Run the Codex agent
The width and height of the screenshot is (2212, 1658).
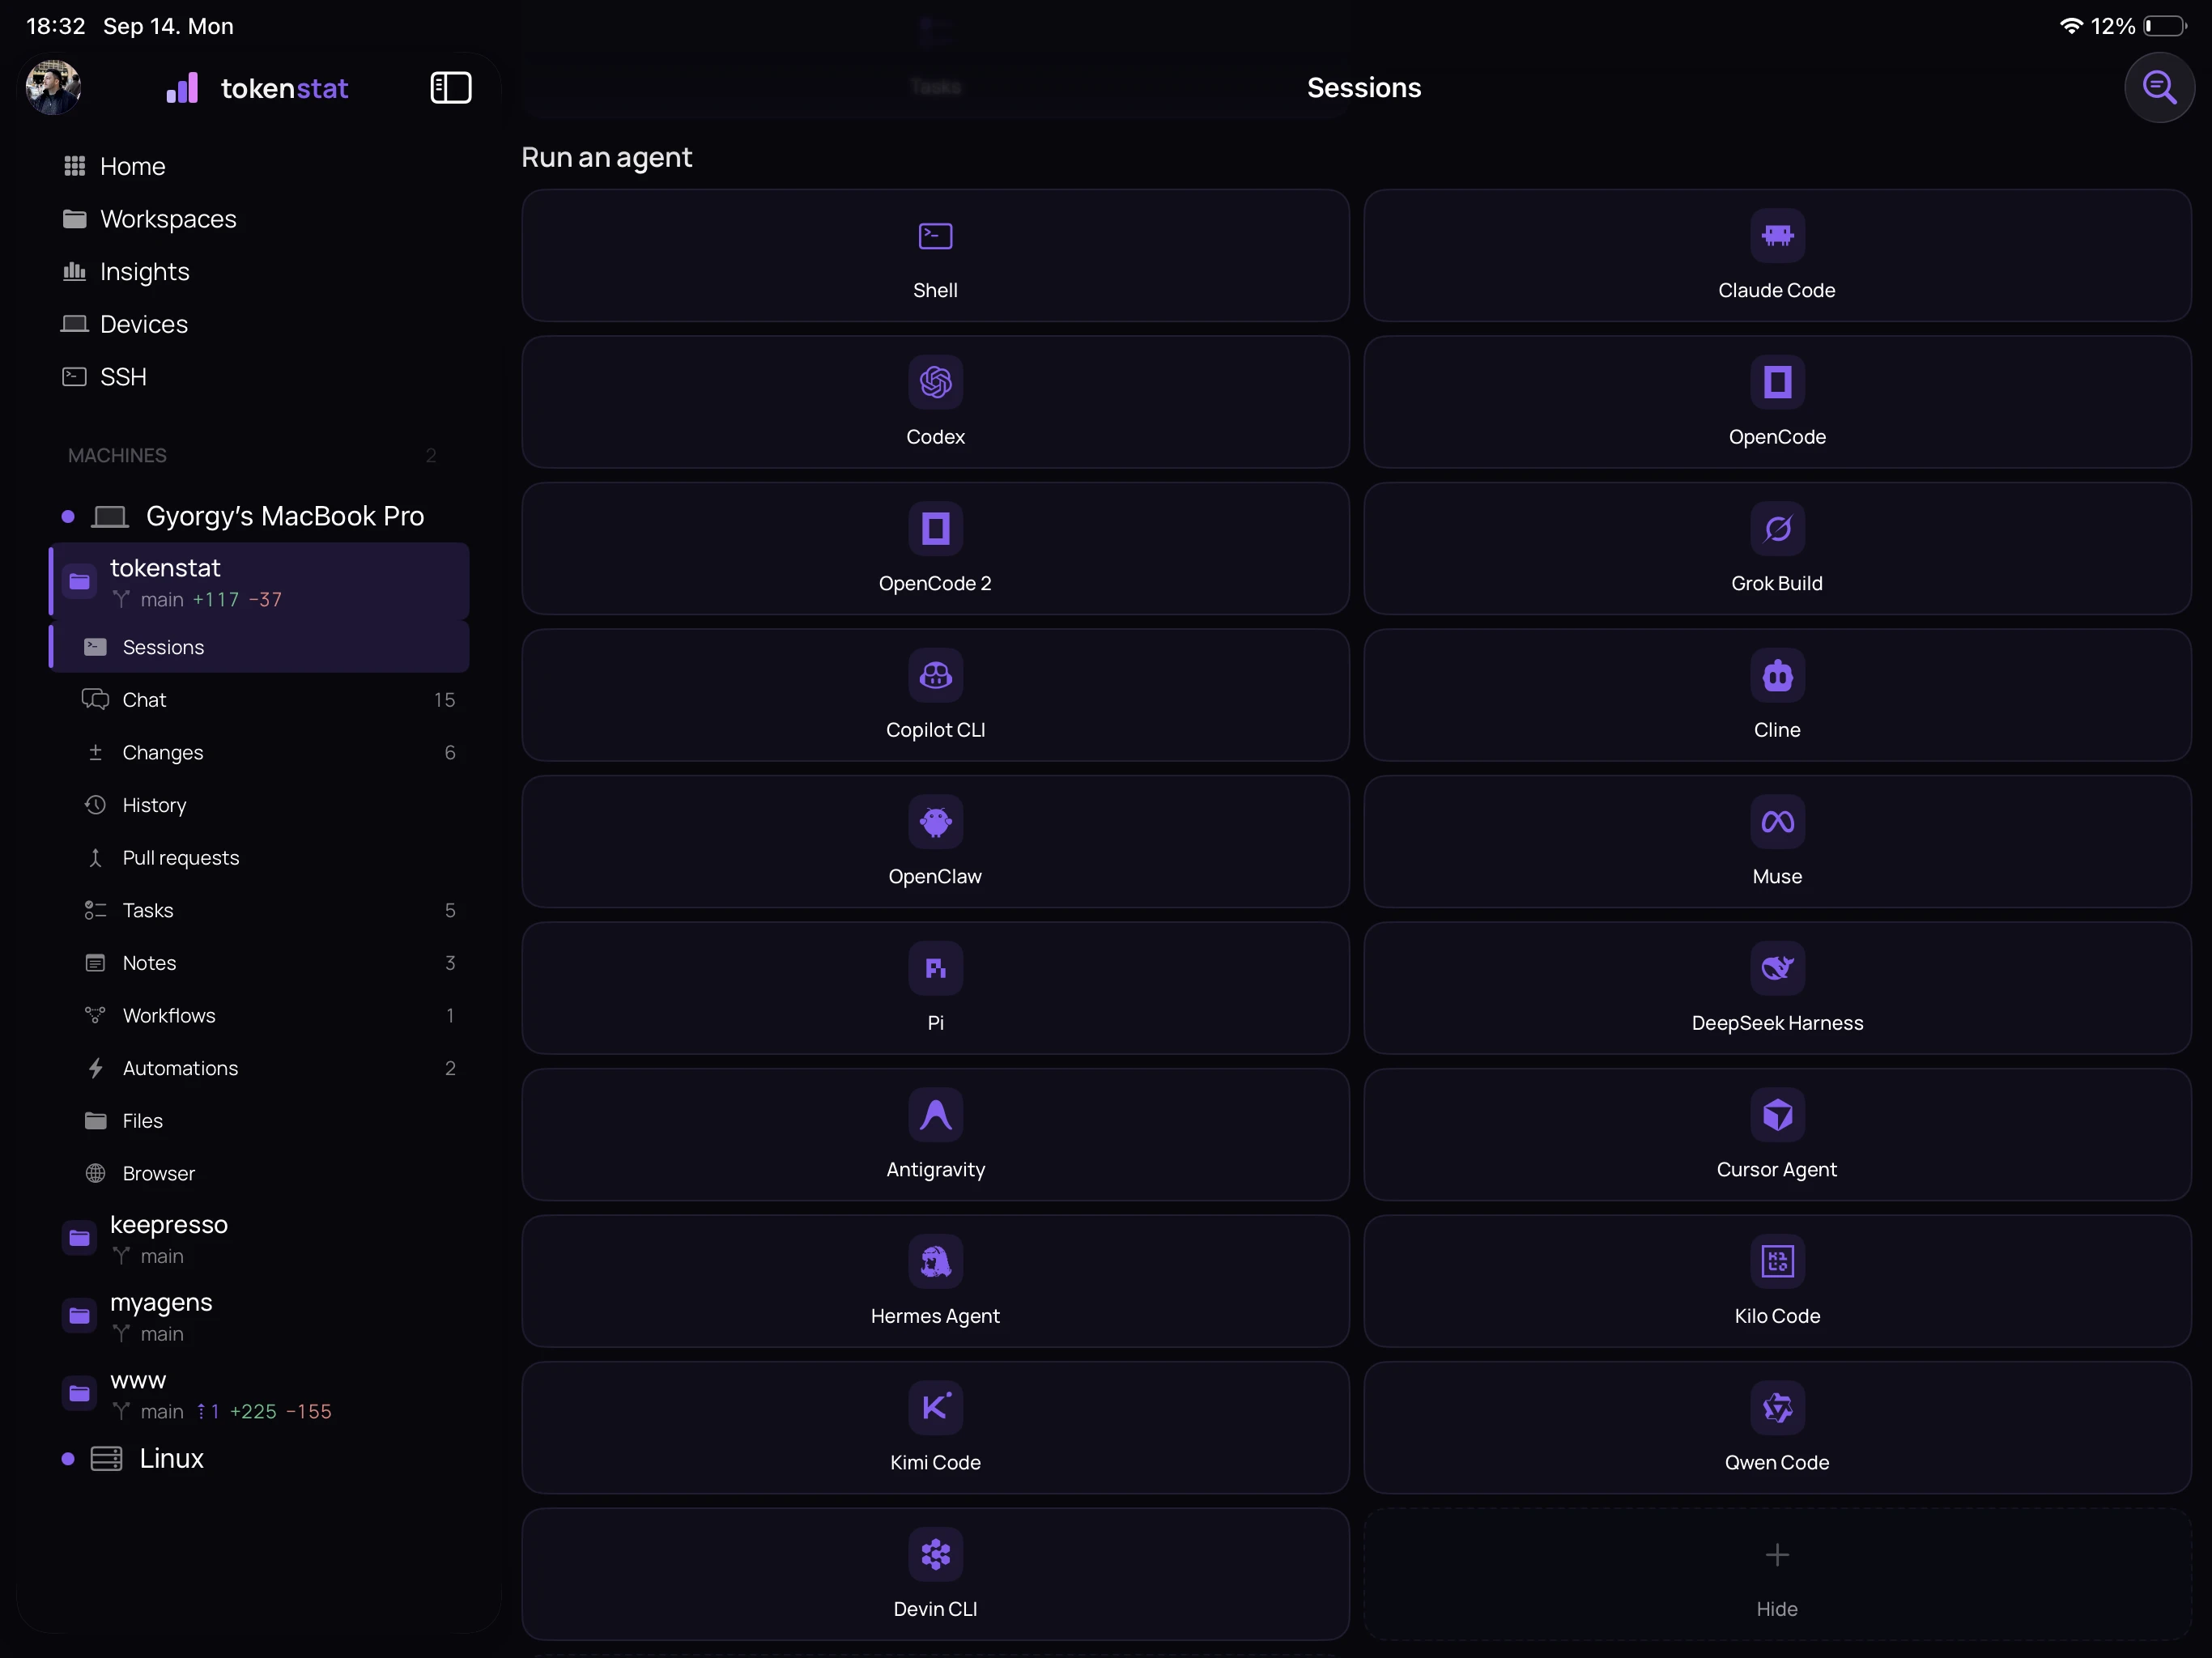935,402
